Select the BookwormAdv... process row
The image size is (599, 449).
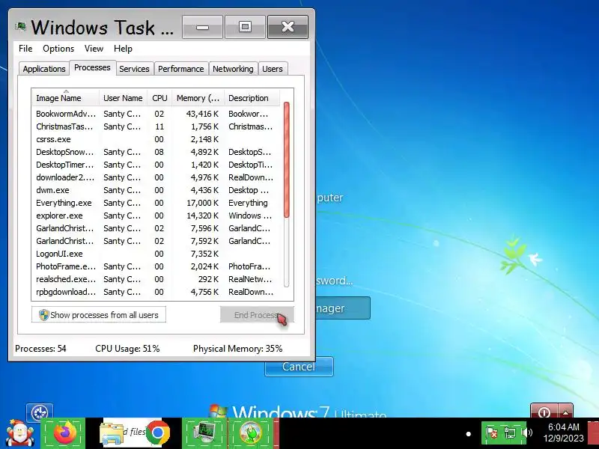(156, 114)
